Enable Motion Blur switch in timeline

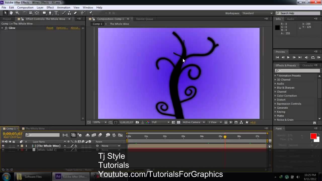pyautogui.click(x=100, y=135)
